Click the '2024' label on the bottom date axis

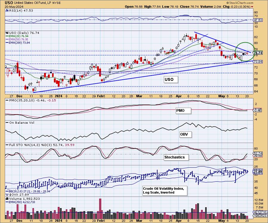click(x=59, y=221)
